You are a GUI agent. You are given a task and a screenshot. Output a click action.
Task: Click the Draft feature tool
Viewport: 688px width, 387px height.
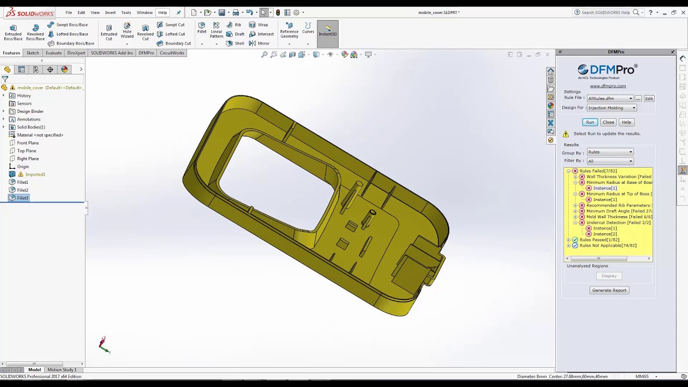[x=235, y=34]
